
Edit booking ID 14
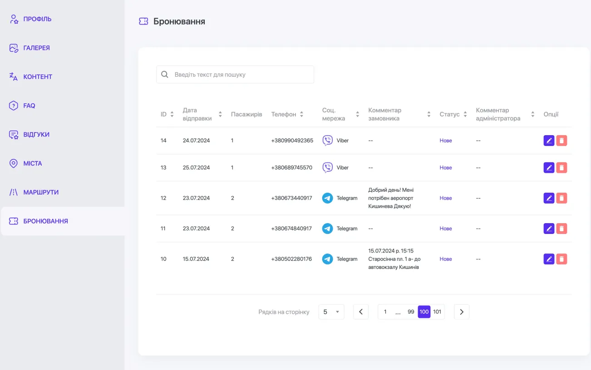click(549, 141)
